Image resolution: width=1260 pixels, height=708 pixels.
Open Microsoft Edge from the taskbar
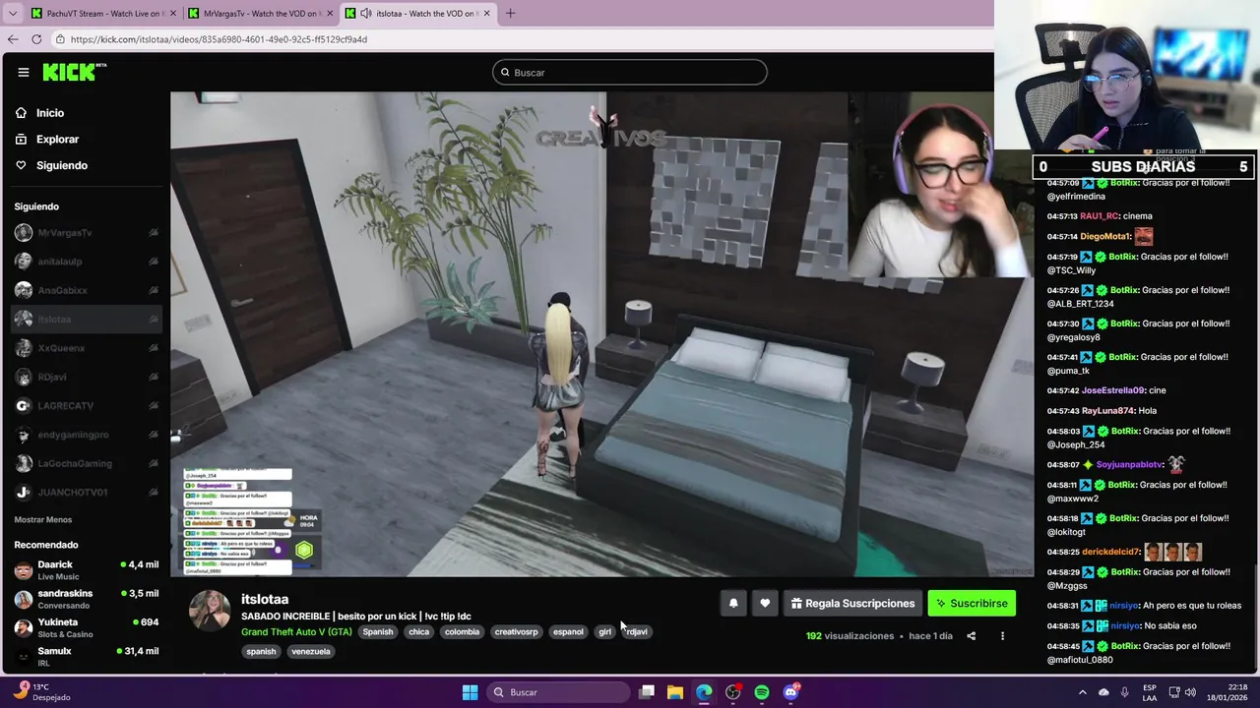[704, 692]
